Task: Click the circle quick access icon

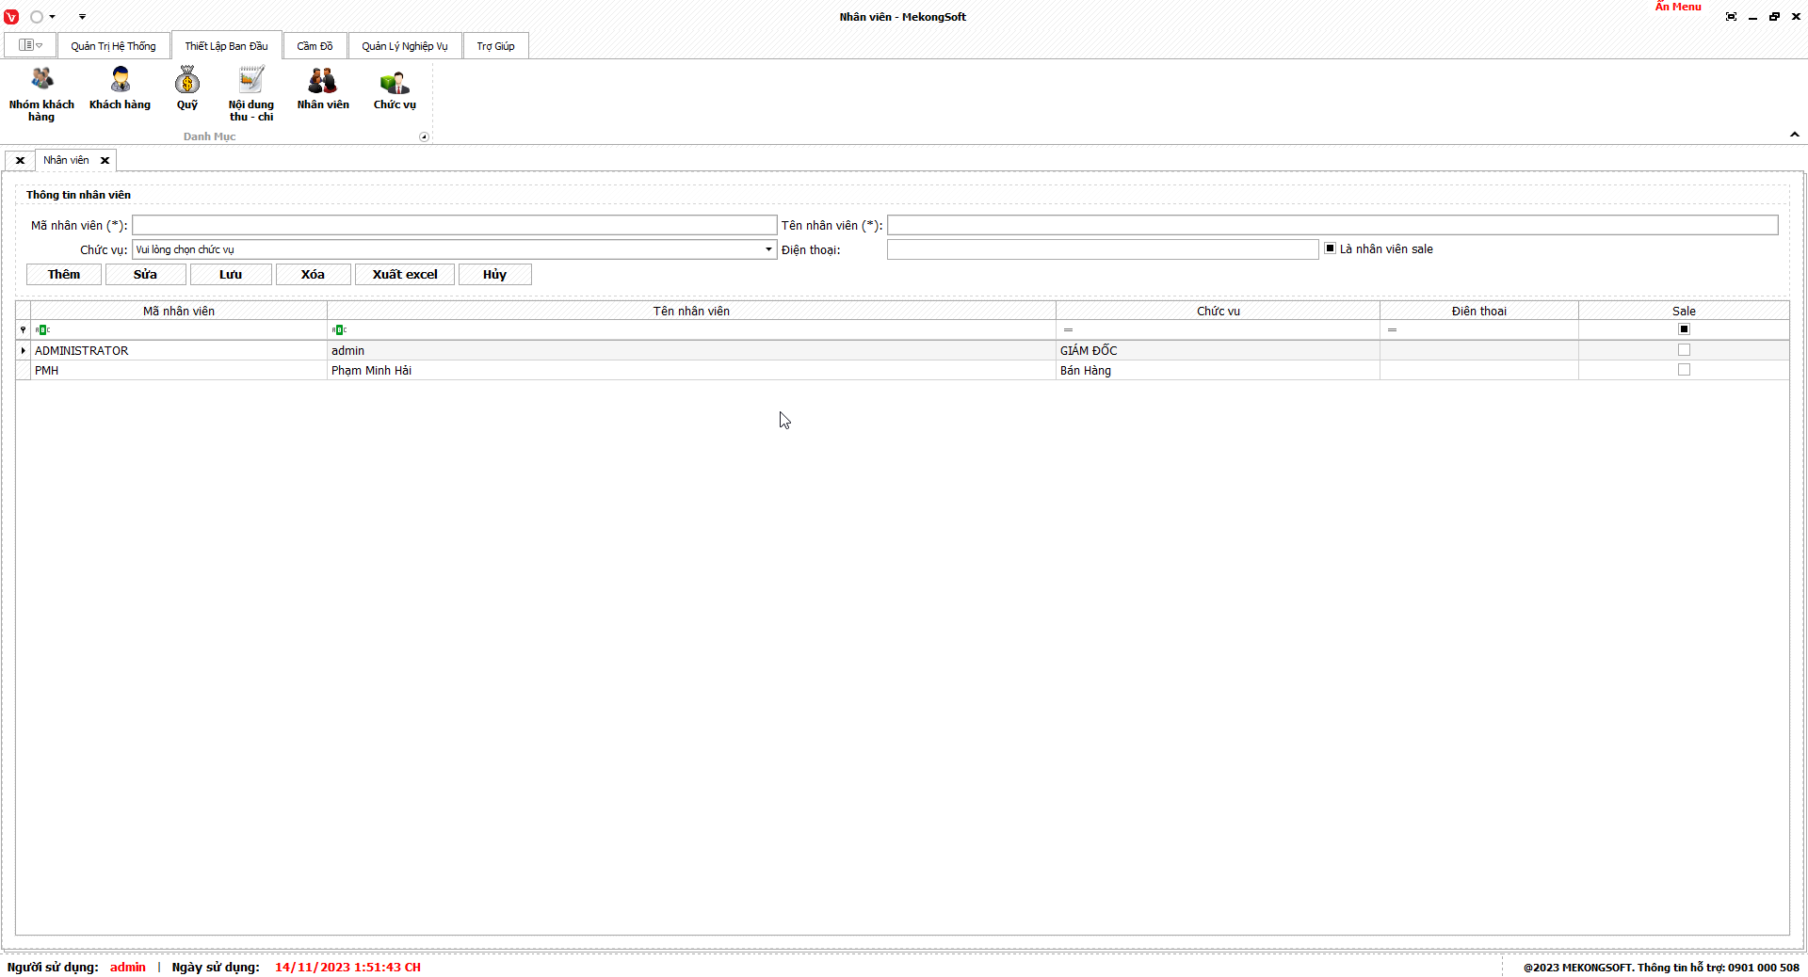Action: 37,17
